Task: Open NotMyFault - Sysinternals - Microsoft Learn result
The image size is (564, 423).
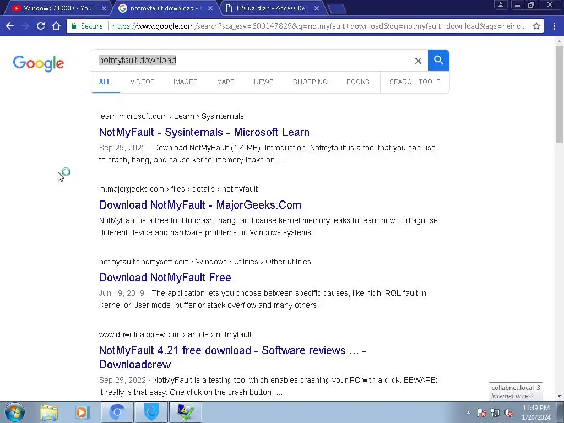Action: tap(204, 132)
